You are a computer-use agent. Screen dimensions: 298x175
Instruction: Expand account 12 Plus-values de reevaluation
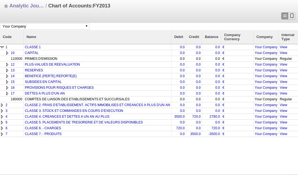(7, 64)
